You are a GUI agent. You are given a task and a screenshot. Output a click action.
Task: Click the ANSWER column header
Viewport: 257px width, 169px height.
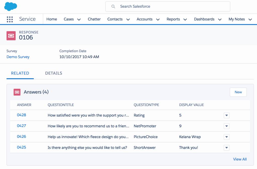point(24,105)
